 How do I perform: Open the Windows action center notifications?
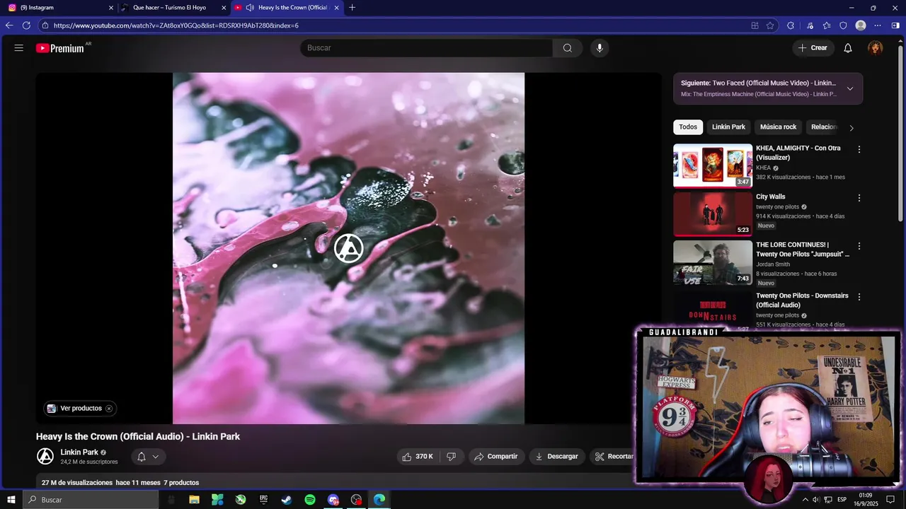click(890, 500)
